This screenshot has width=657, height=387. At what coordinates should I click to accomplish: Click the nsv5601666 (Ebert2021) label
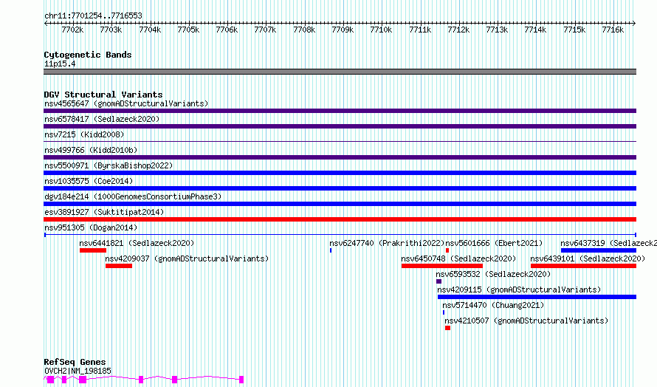click(494, 243)
